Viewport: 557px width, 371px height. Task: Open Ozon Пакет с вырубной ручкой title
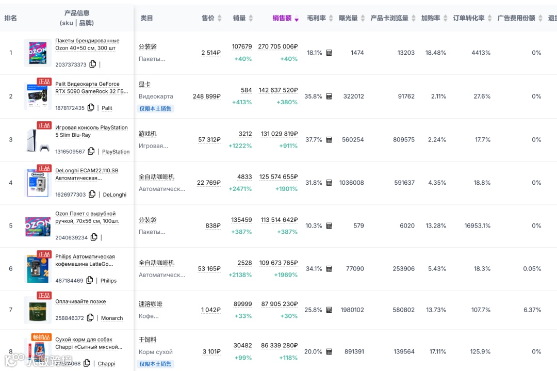pyautogui.click(x=87, y=217)
